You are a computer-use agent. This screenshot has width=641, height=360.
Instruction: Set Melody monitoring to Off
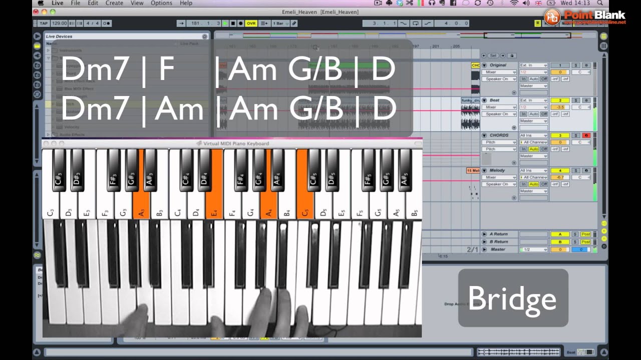coord(544,184)
